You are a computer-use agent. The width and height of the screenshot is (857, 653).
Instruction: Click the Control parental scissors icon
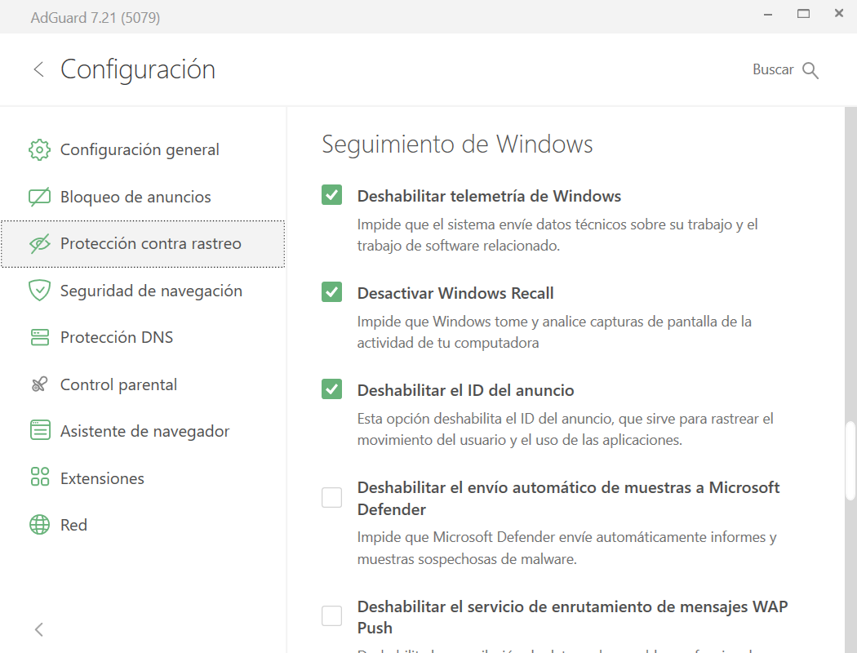(x=39, y=384)
